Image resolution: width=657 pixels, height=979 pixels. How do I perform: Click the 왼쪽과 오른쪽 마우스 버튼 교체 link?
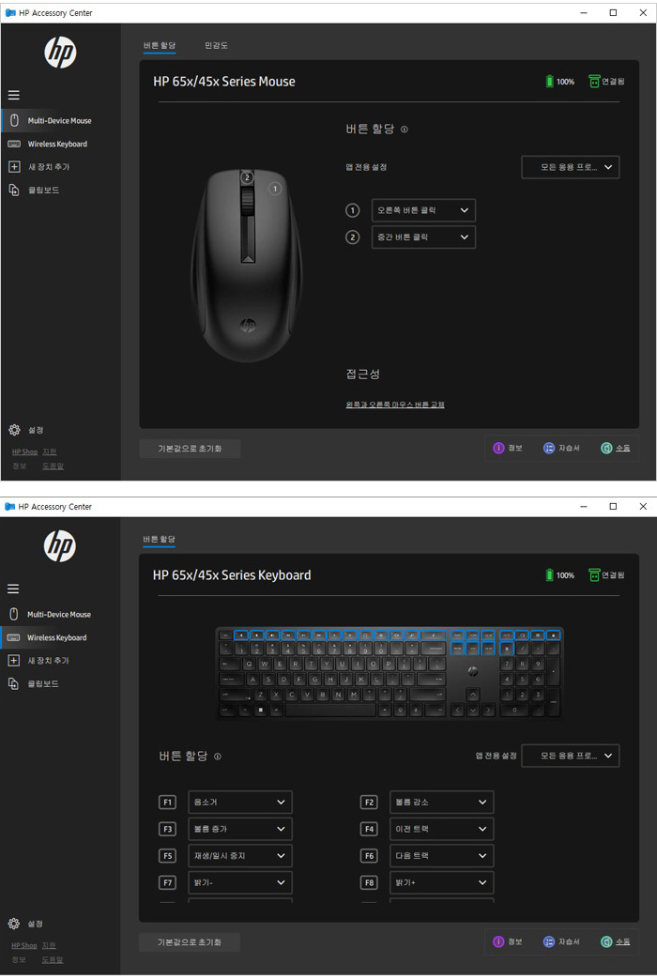395,405
